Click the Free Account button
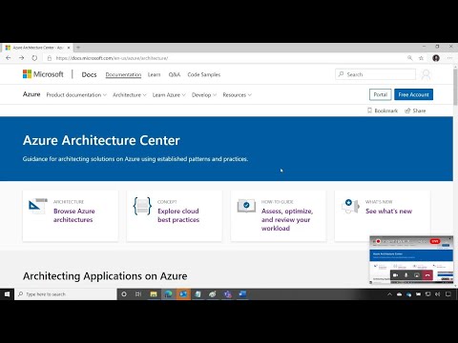This screenshot has height=343, width=458. click(x=413, y=94)
